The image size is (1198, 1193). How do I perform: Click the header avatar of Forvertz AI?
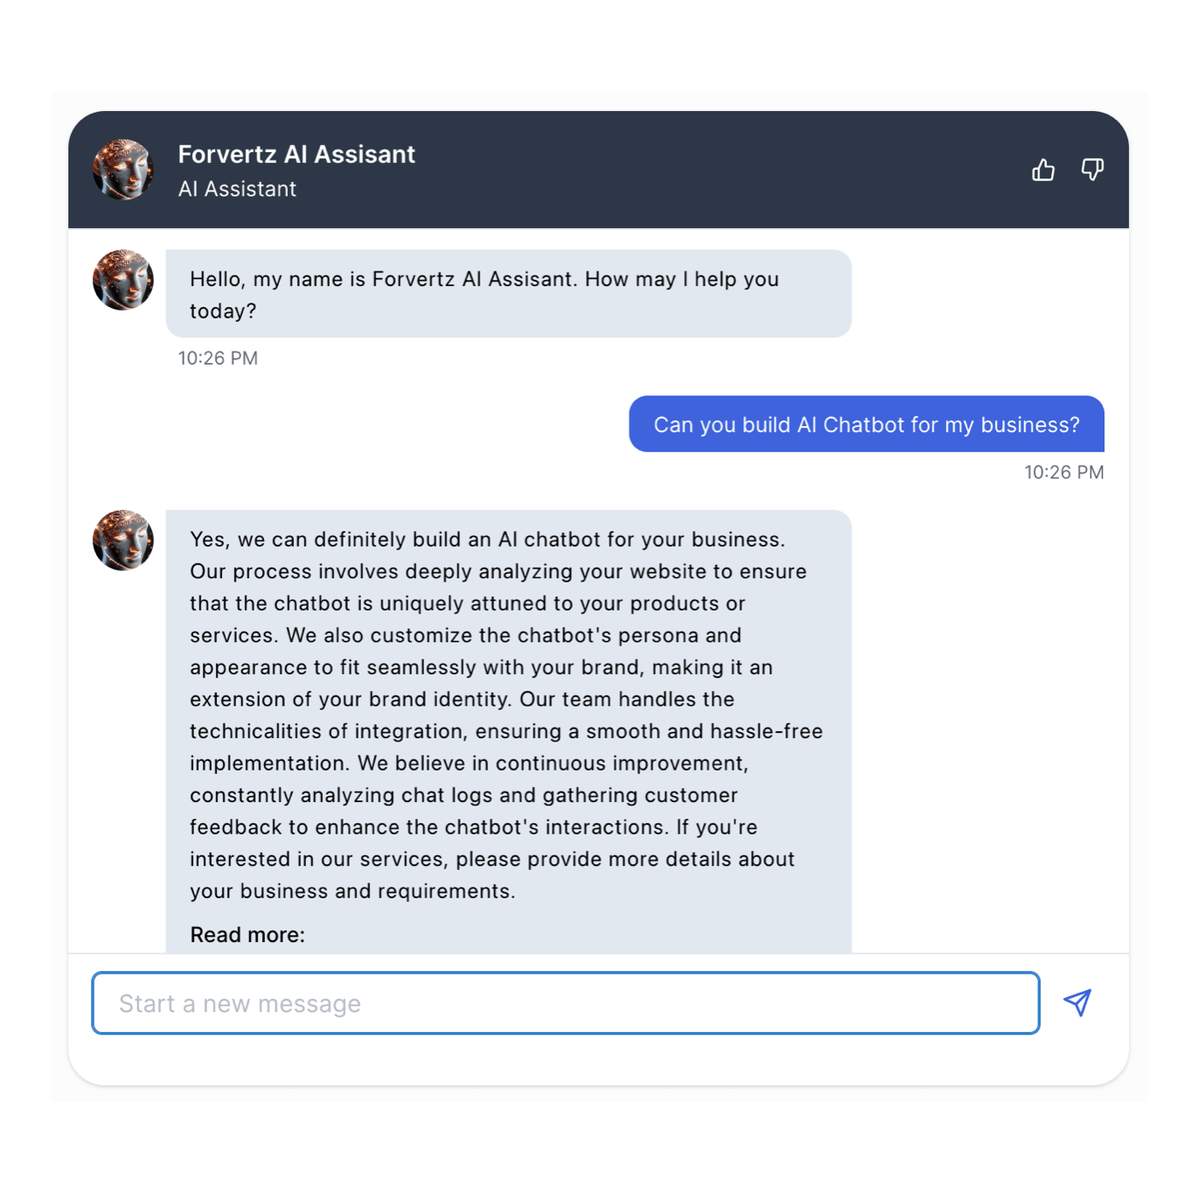pyautogui.click(x=123, y=170)
